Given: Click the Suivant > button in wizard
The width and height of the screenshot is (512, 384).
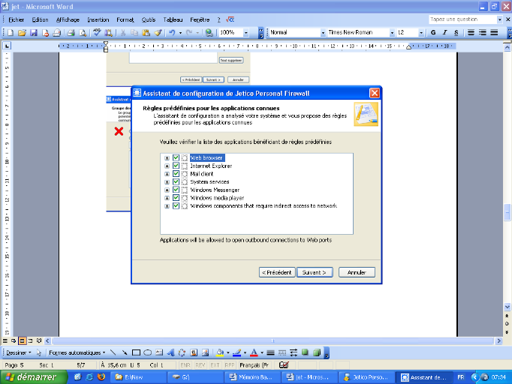Looking at the screenshot, I should click(315, 272).
